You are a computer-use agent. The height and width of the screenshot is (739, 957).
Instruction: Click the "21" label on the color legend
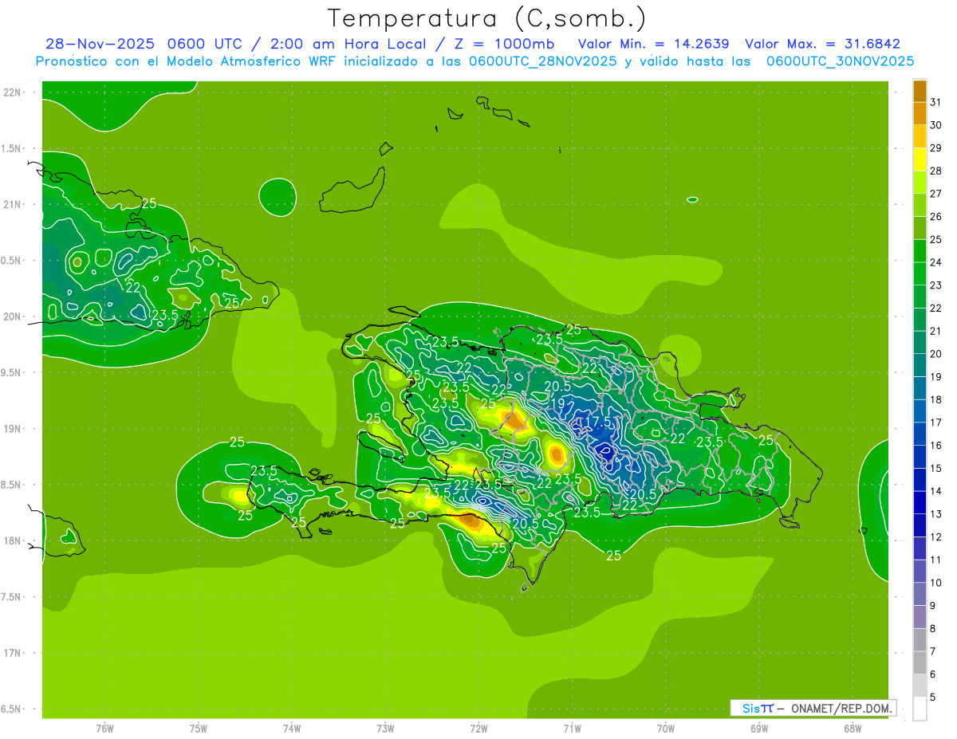click(935, 331)
